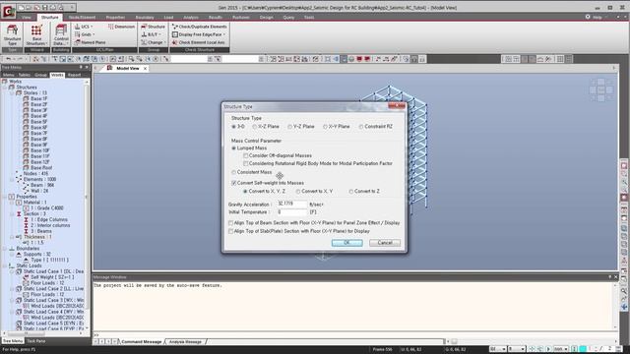Select the 3-D structure type radio

tap(234, 127)
